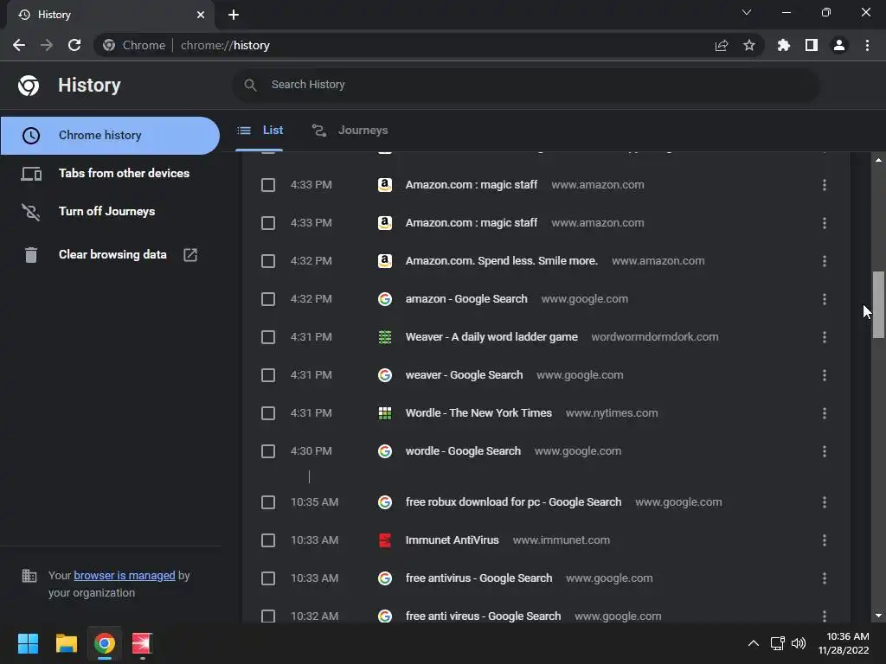Open more actions for weaver Google Search
Viewport: 886px width, 664px height.
click(825, 375)
